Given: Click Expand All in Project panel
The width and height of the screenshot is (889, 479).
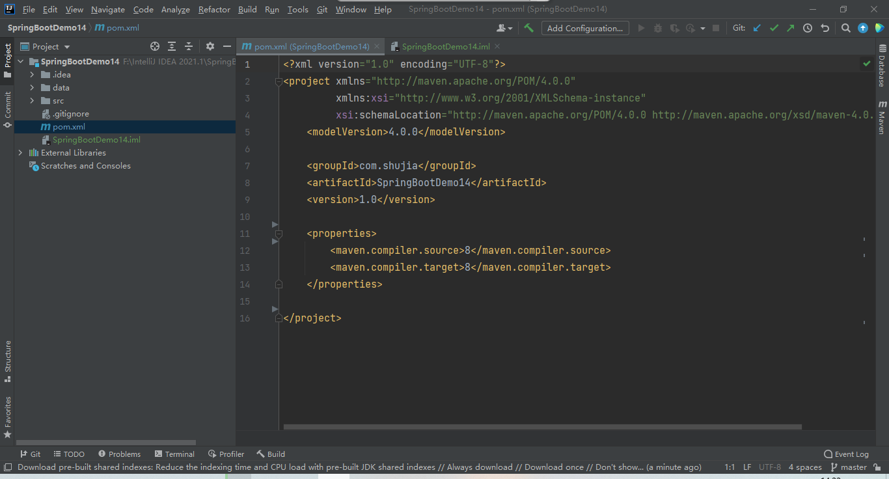Looking at the screenshot, I should coord(172,46).
